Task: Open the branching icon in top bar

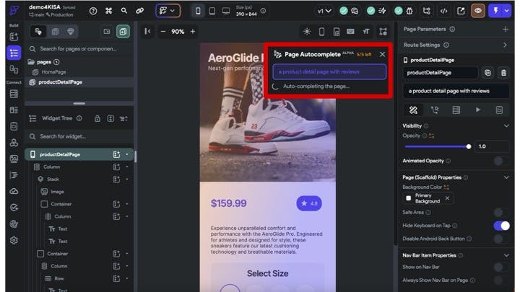Action: (x=427, y=11)
